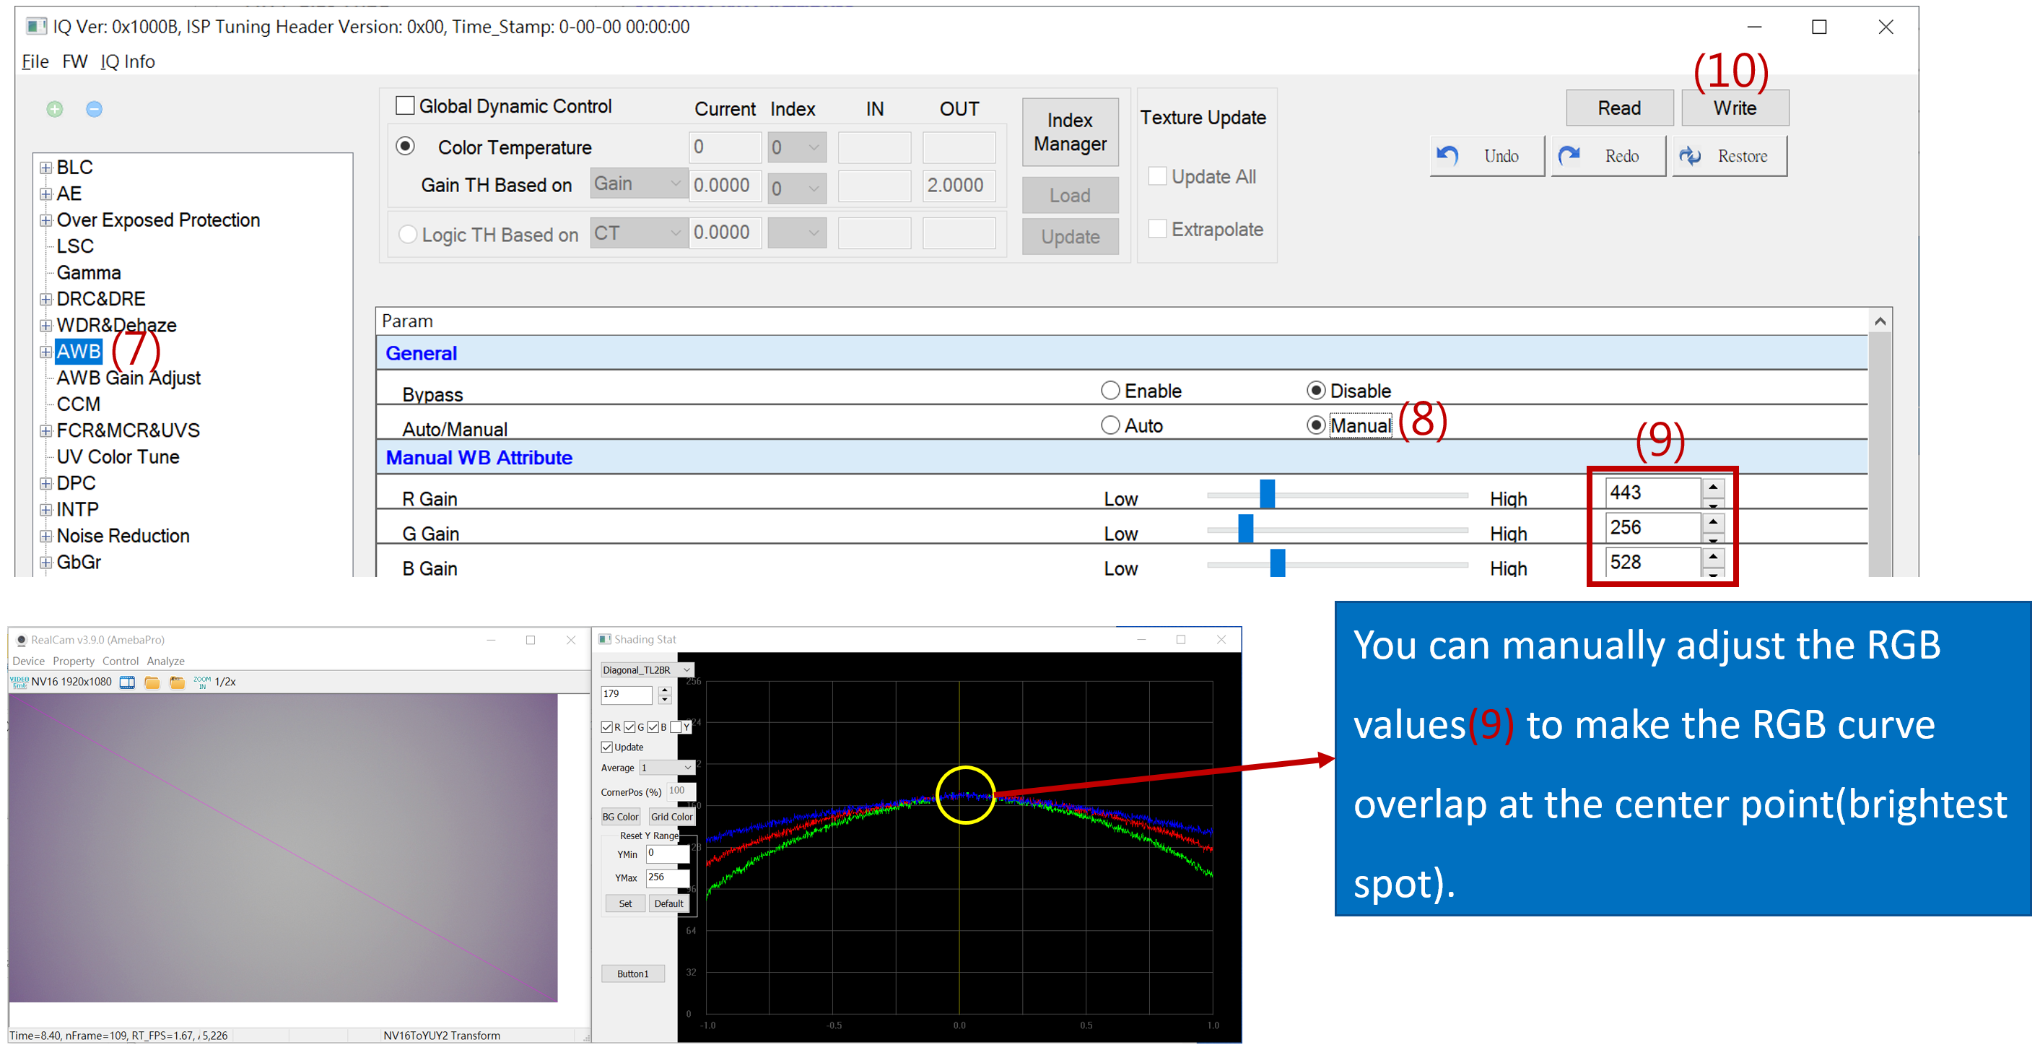Click the Index Manager button
This screenshot has height=1050, width=2040.
[x=1070, y=132]
